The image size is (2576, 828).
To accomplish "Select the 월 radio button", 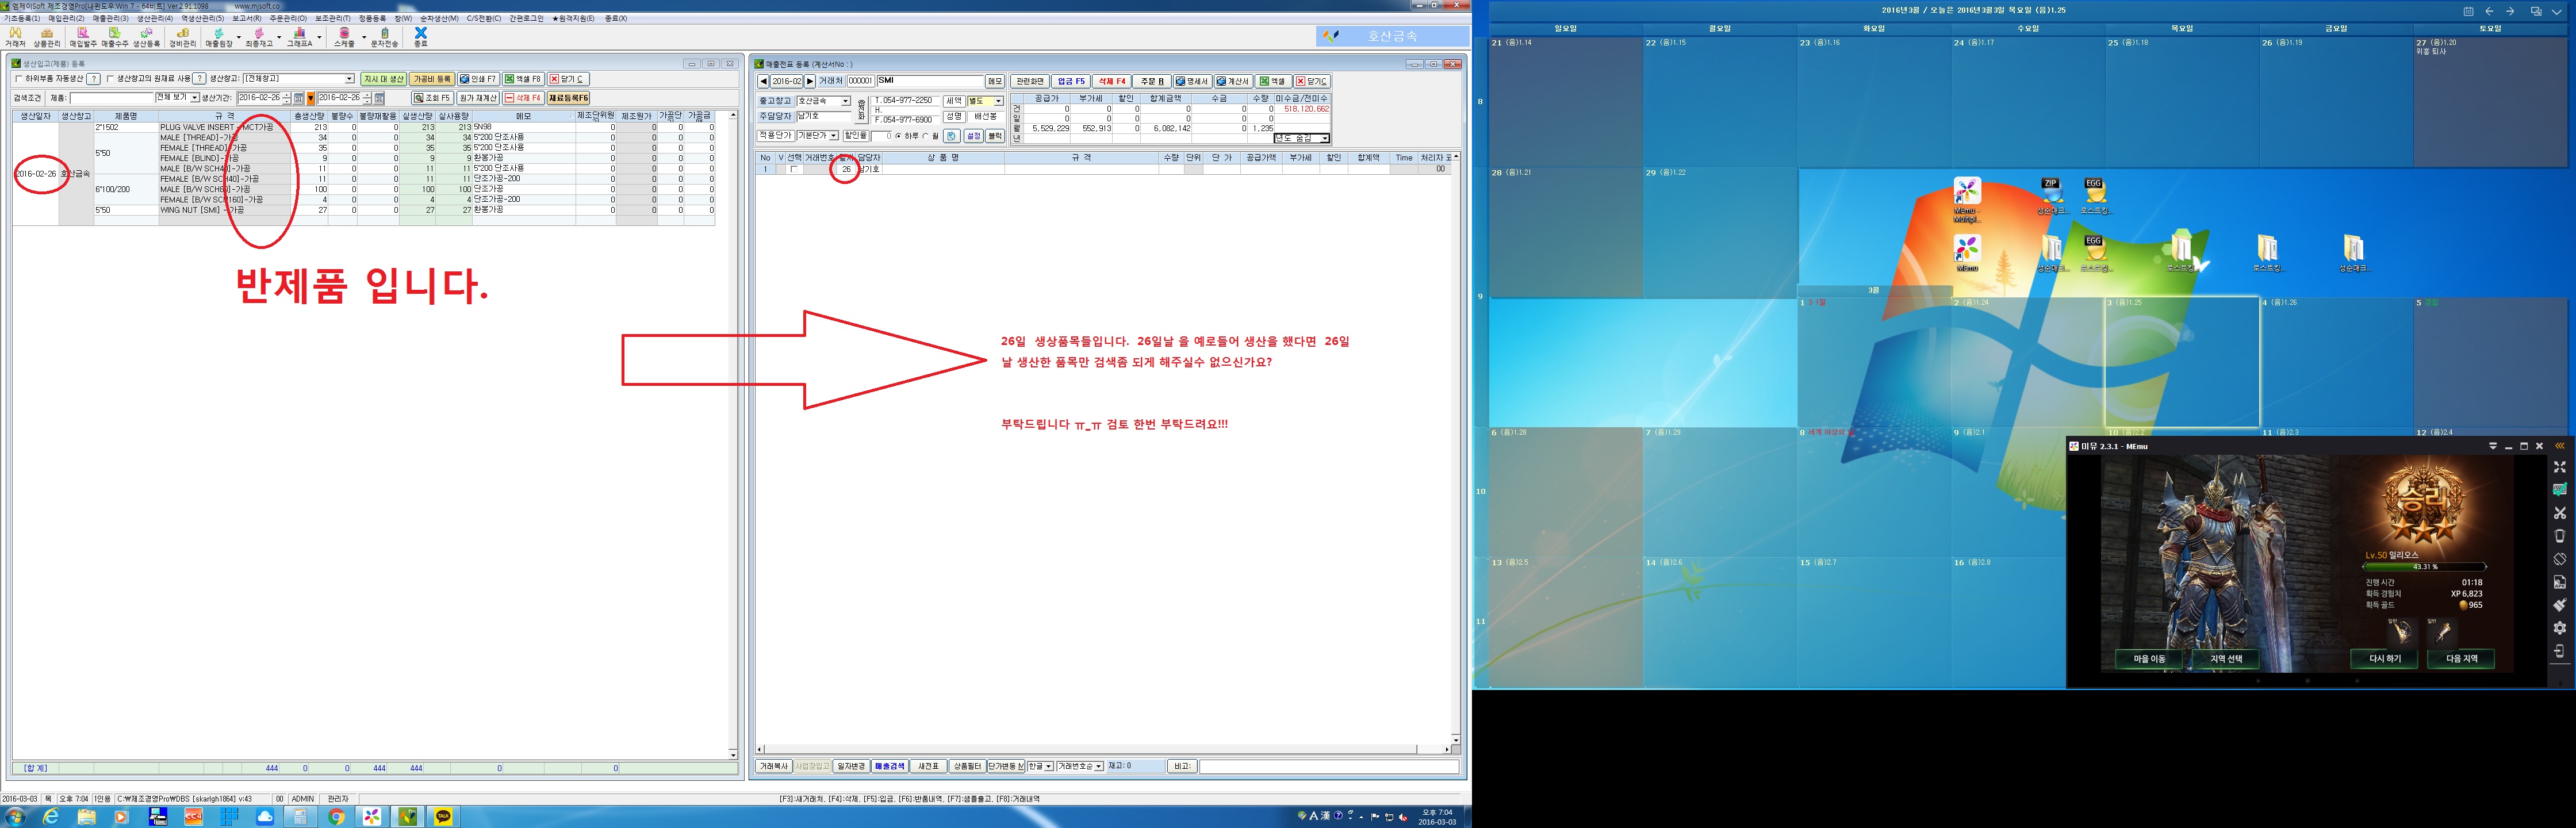I will pos(926,136).
